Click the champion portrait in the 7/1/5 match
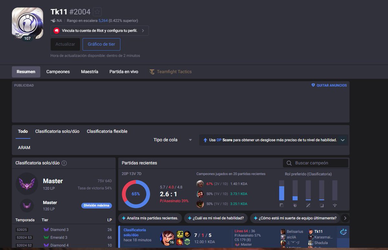 coord(167,238)
